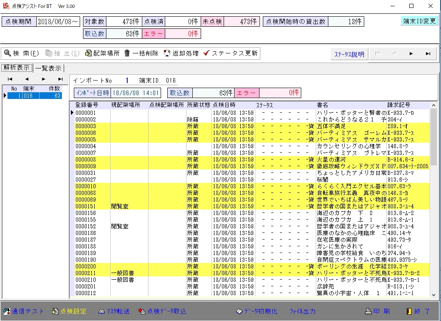The width and height of the screenshot is (441, 321).
Task: Switch to 一覧表示 tab
Action: click(48, 68)
